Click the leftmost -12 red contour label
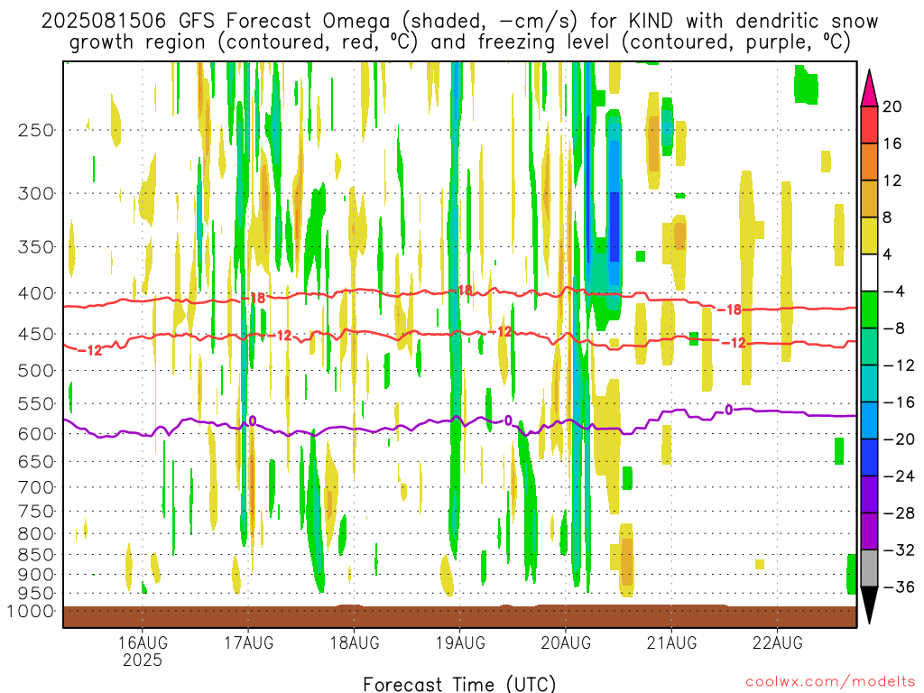Image resolution: width=924 pixels, height=693 pixels. point(90,350)
